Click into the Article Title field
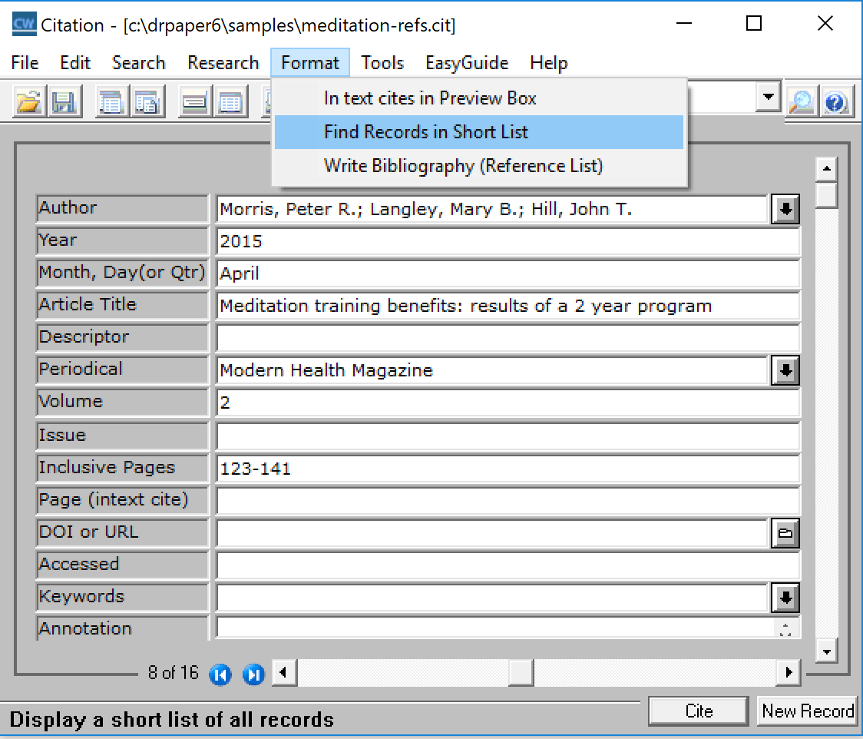The height and width of the screenshot is (739, 863). tap(507, 307)
